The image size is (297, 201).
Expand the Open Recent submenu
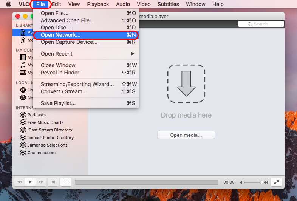pyautogui.click(x=86, y=54)
